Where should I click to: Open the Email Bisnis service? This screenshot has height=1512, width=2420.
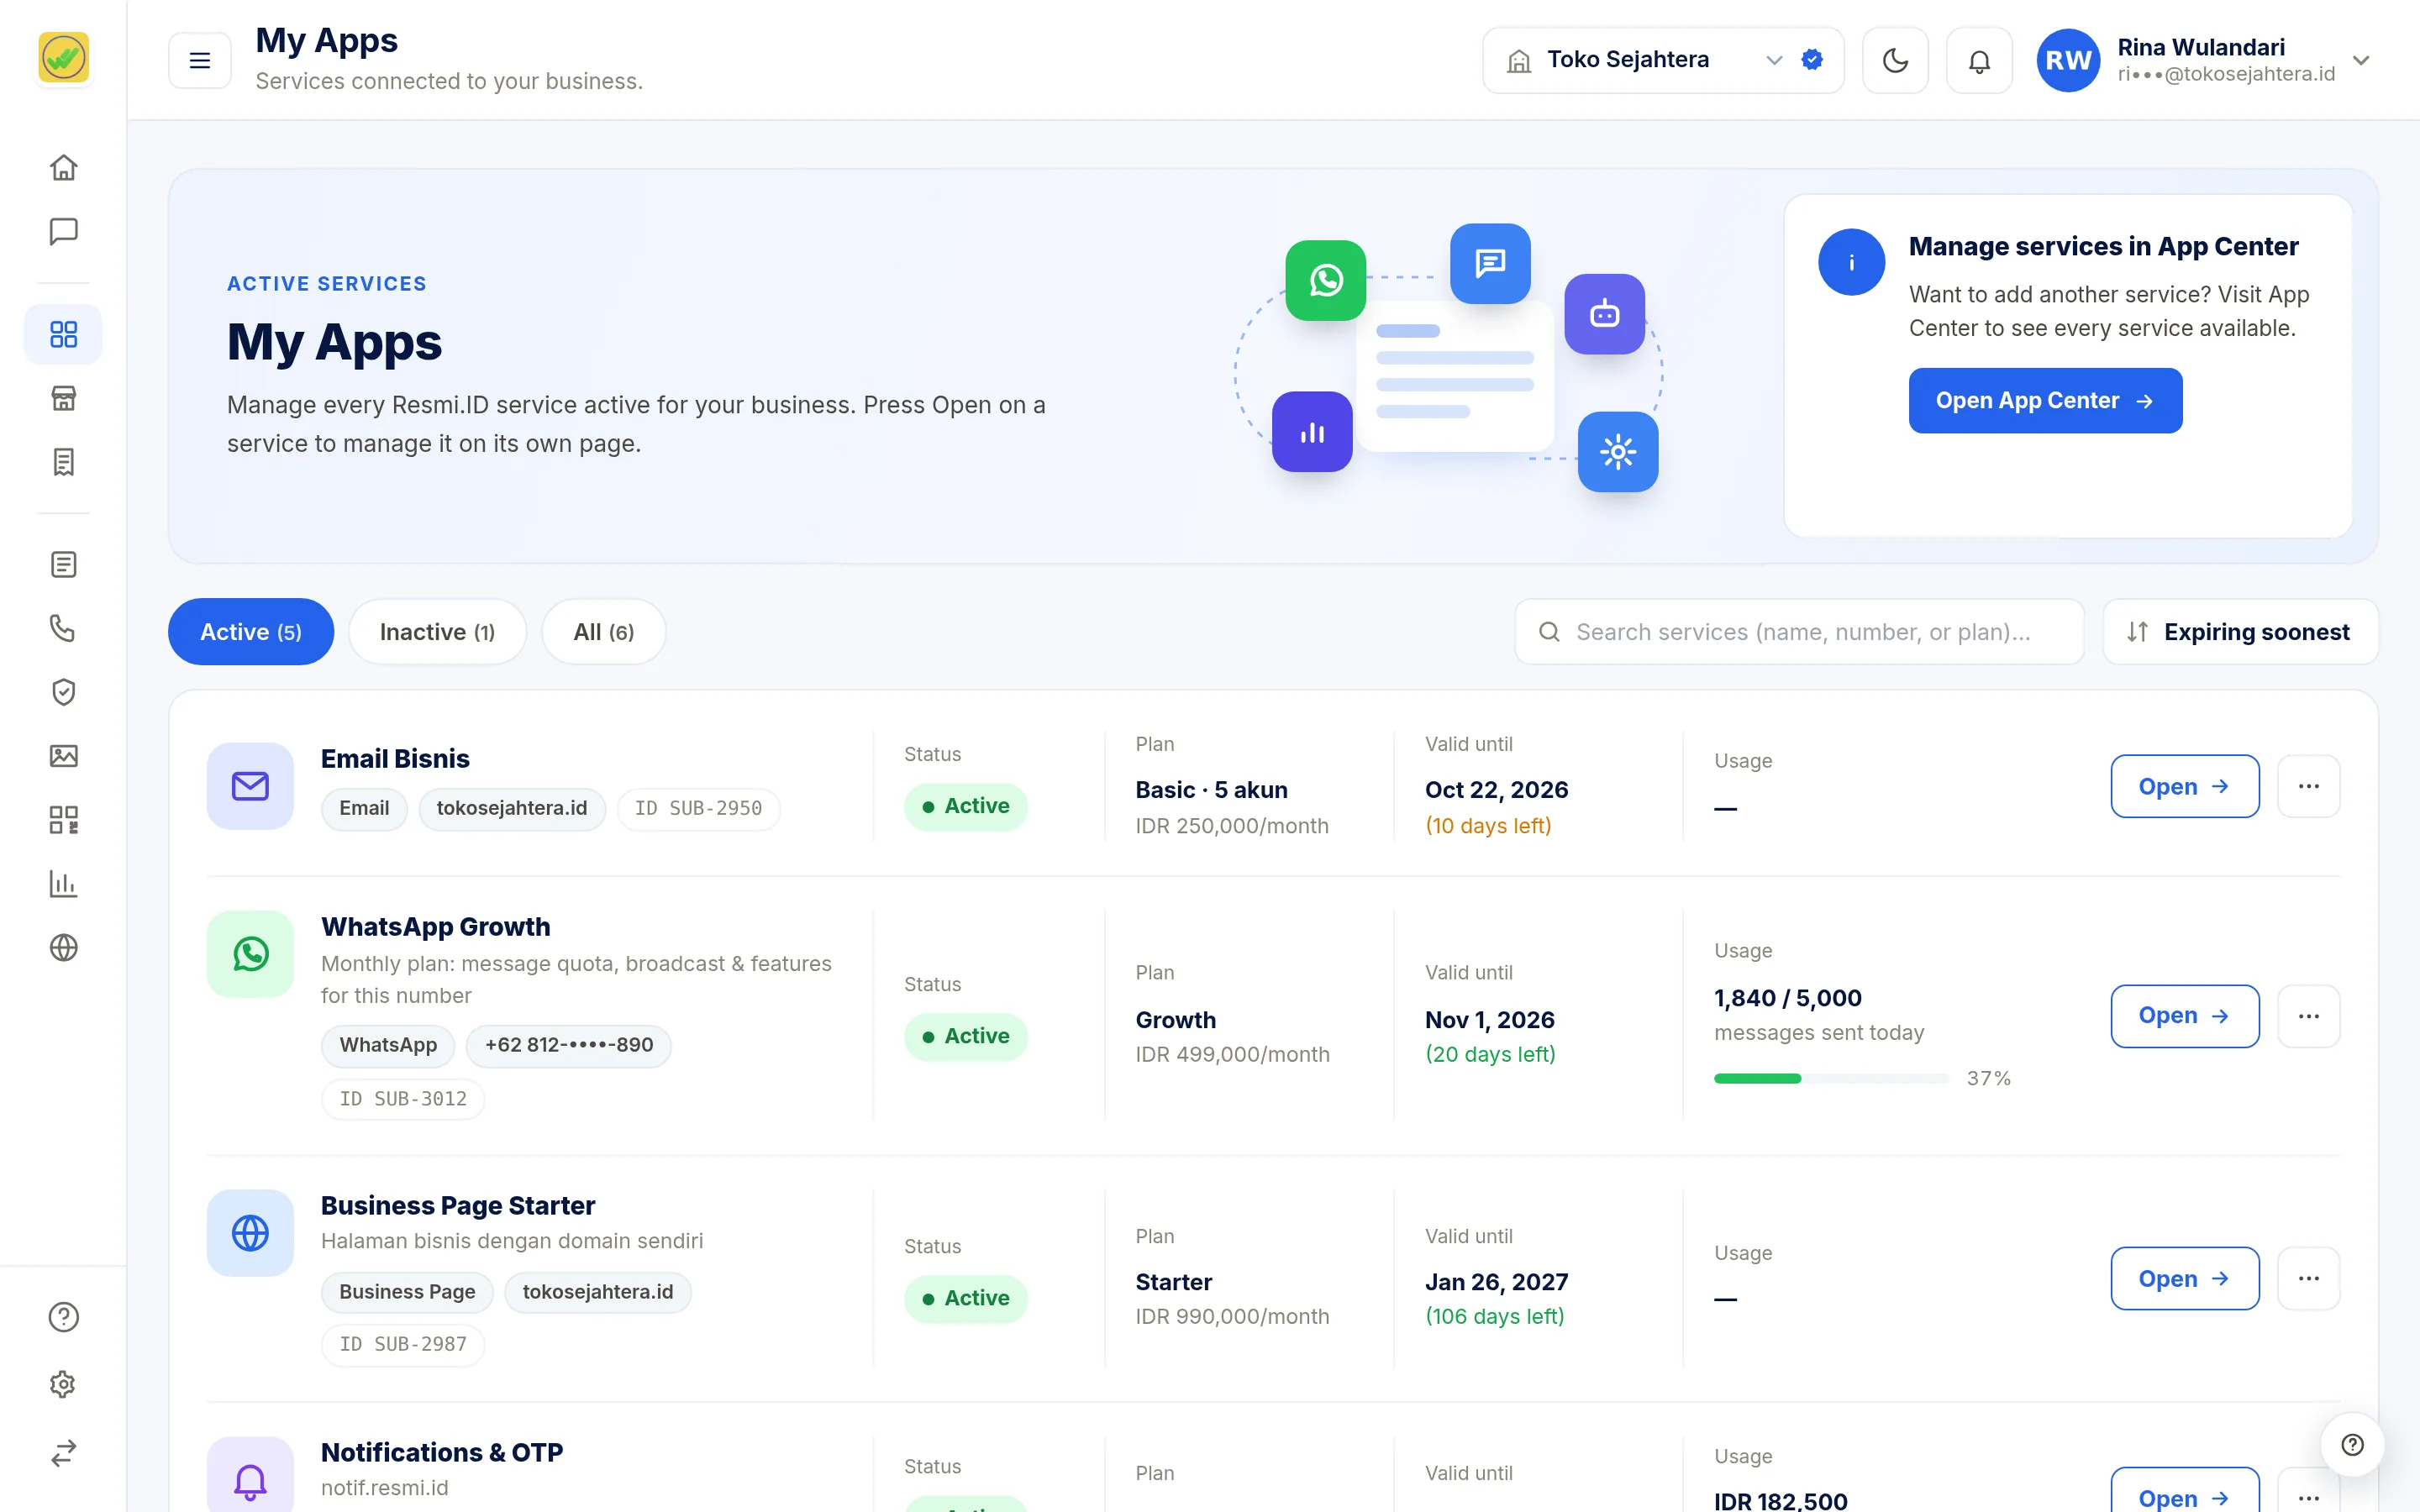2185,786
